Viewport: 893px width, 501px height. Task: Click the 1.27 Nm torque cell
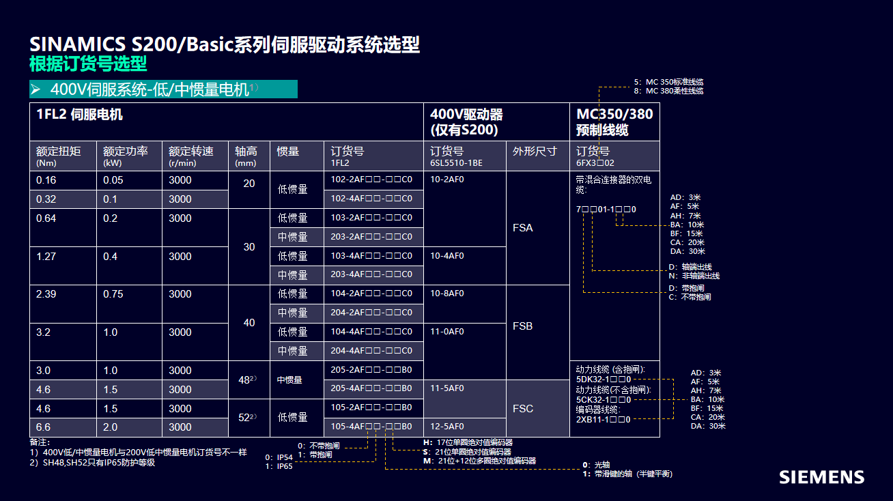63,266
